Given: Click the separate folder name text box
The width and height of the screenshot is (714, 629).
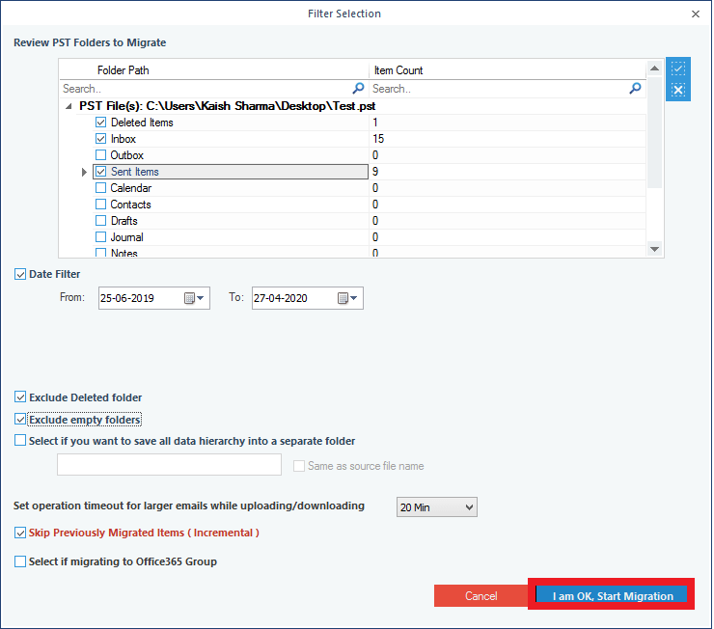Looking at the screenshot, I should point(169,464).
